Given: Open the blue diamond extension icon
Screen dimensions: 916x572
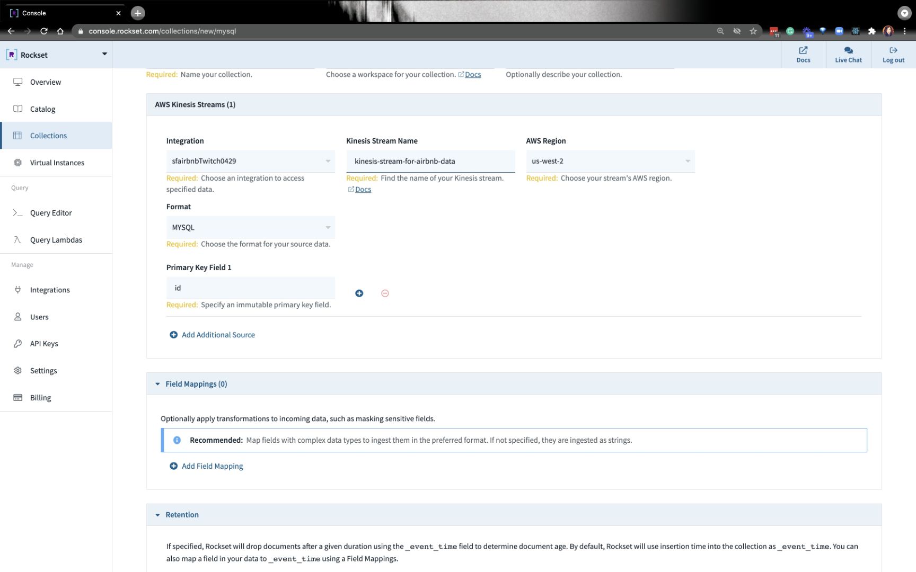Looking at the screenshot, I should [x=823, y=31].
